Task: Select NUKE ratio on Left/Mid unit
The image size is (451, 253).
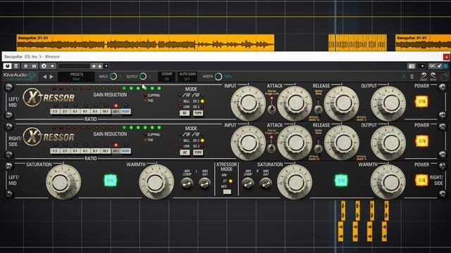Action: pyautogui.click(x=125, y=111)
